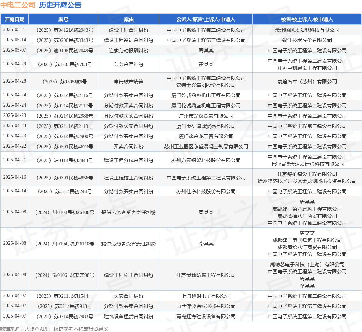Select case number (2025)苏0214民初2988号
The image size is (362, 332).
pos(65,116)
